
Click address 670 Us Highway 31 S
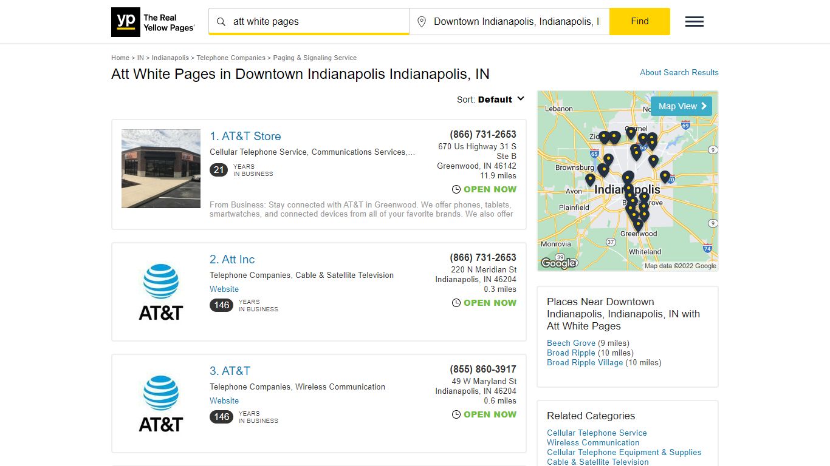[x=477, y=146]
